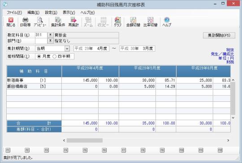Click the F11 function key icon
The width and height of the screenshot is (242, 163).
[201, 150]
